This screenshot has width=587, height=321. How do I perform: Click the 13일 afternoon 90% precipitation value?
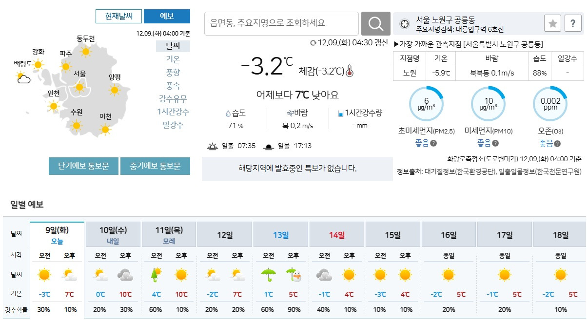293,310
